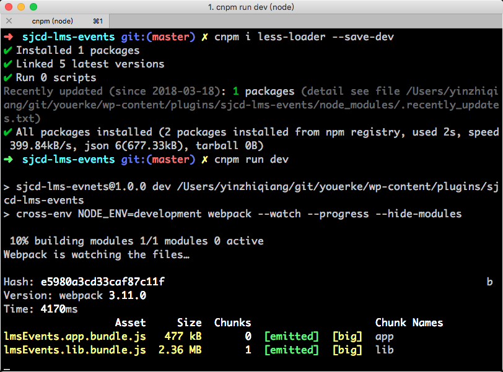Click the '477 kB' size value
This screenshot has width=503, height=372.
coord(183,337)
